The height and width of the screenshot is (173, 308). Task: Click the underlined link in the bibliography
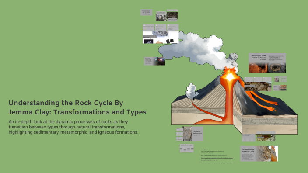pos(217,158)
